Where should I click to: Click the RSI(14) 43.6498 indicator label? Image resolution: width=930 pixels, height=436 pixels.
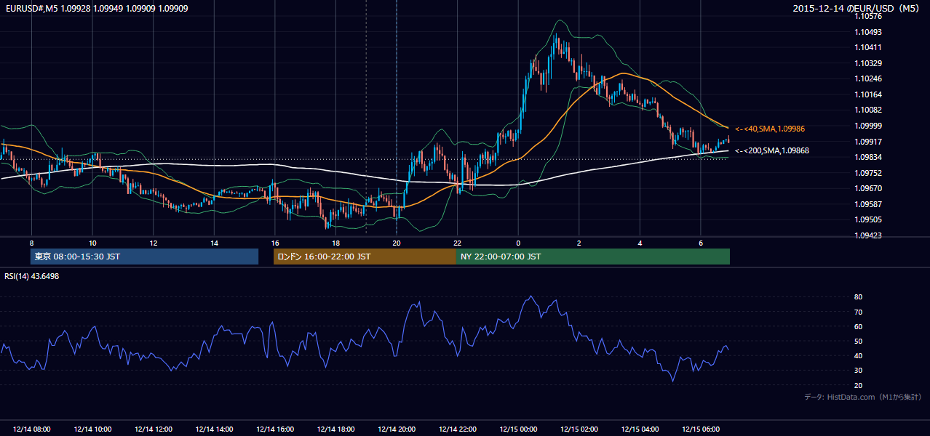coord(32,276)
